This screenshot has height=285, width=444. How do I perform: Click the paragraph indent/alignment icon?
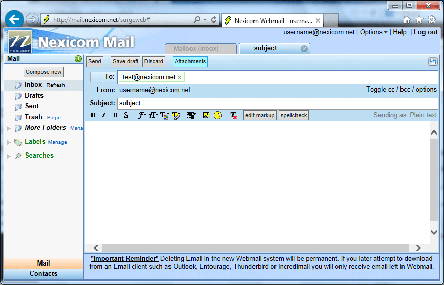pyautogui.click(x=191, y=115)
